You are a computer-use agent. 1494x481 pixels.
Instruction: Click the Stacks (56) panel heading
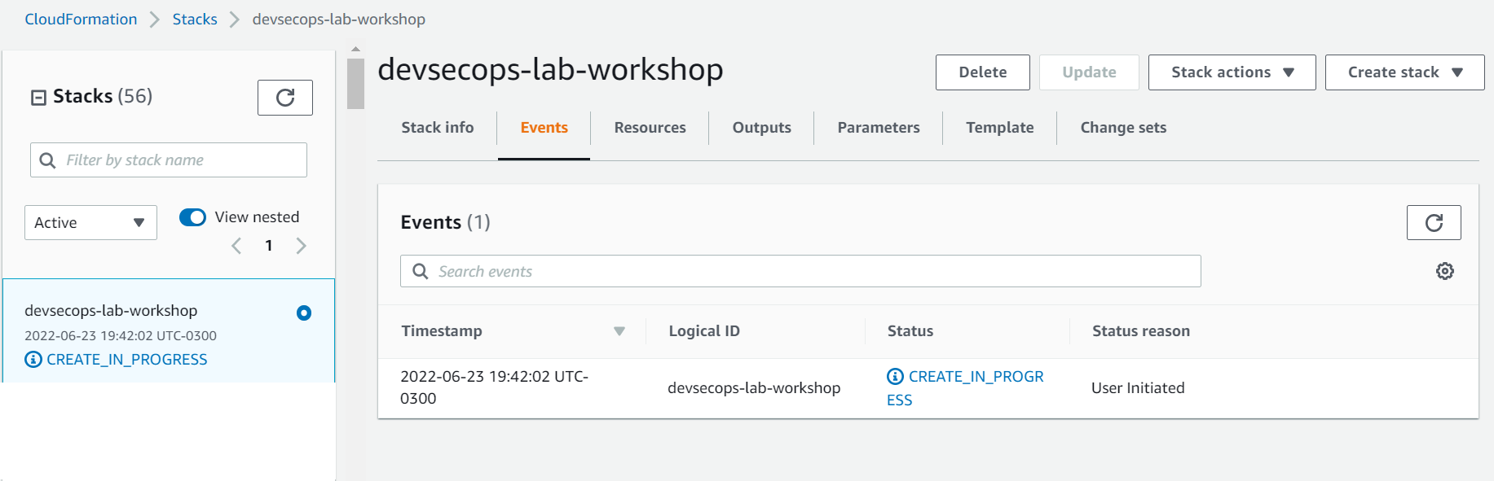click(x=103, y=96)
